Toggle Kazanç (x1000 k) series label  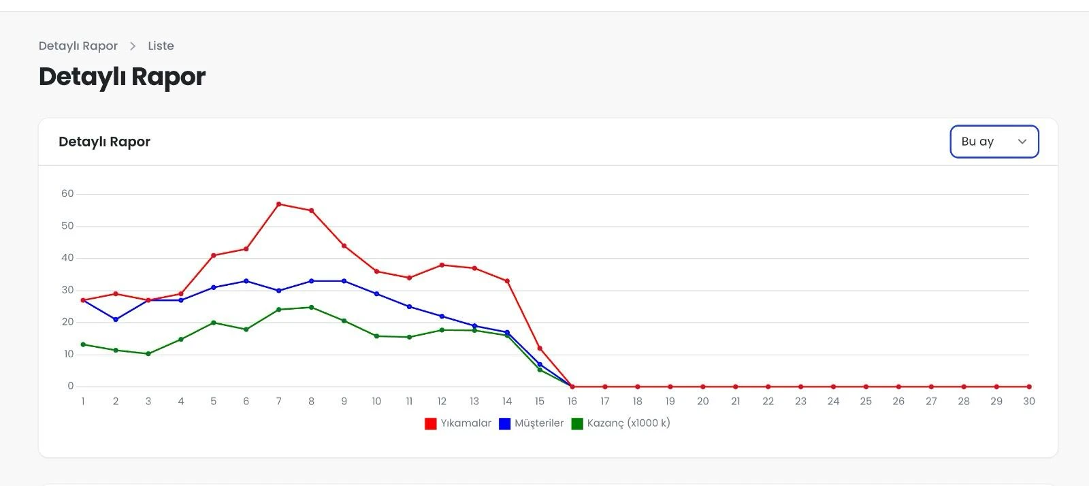point(628,423)
